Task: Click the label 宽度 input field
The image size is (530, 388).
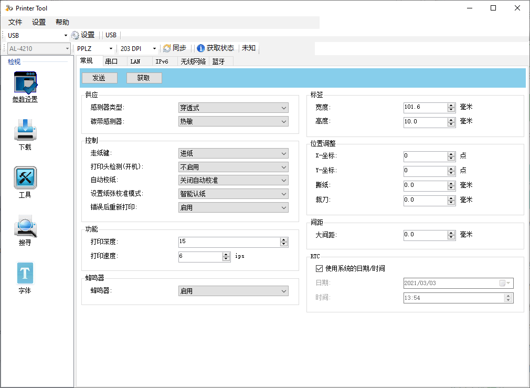Action: click(x=426, y=107)
